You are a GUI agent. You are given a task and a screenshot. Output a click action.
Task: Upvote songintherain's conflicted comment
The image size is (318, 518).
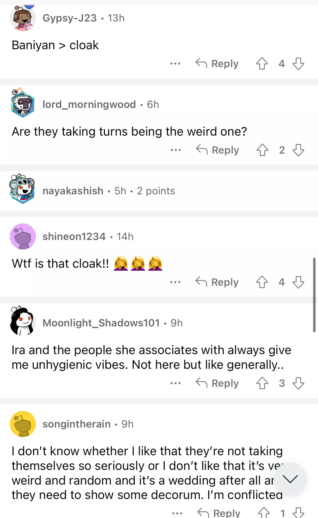(x=264, y=513)
